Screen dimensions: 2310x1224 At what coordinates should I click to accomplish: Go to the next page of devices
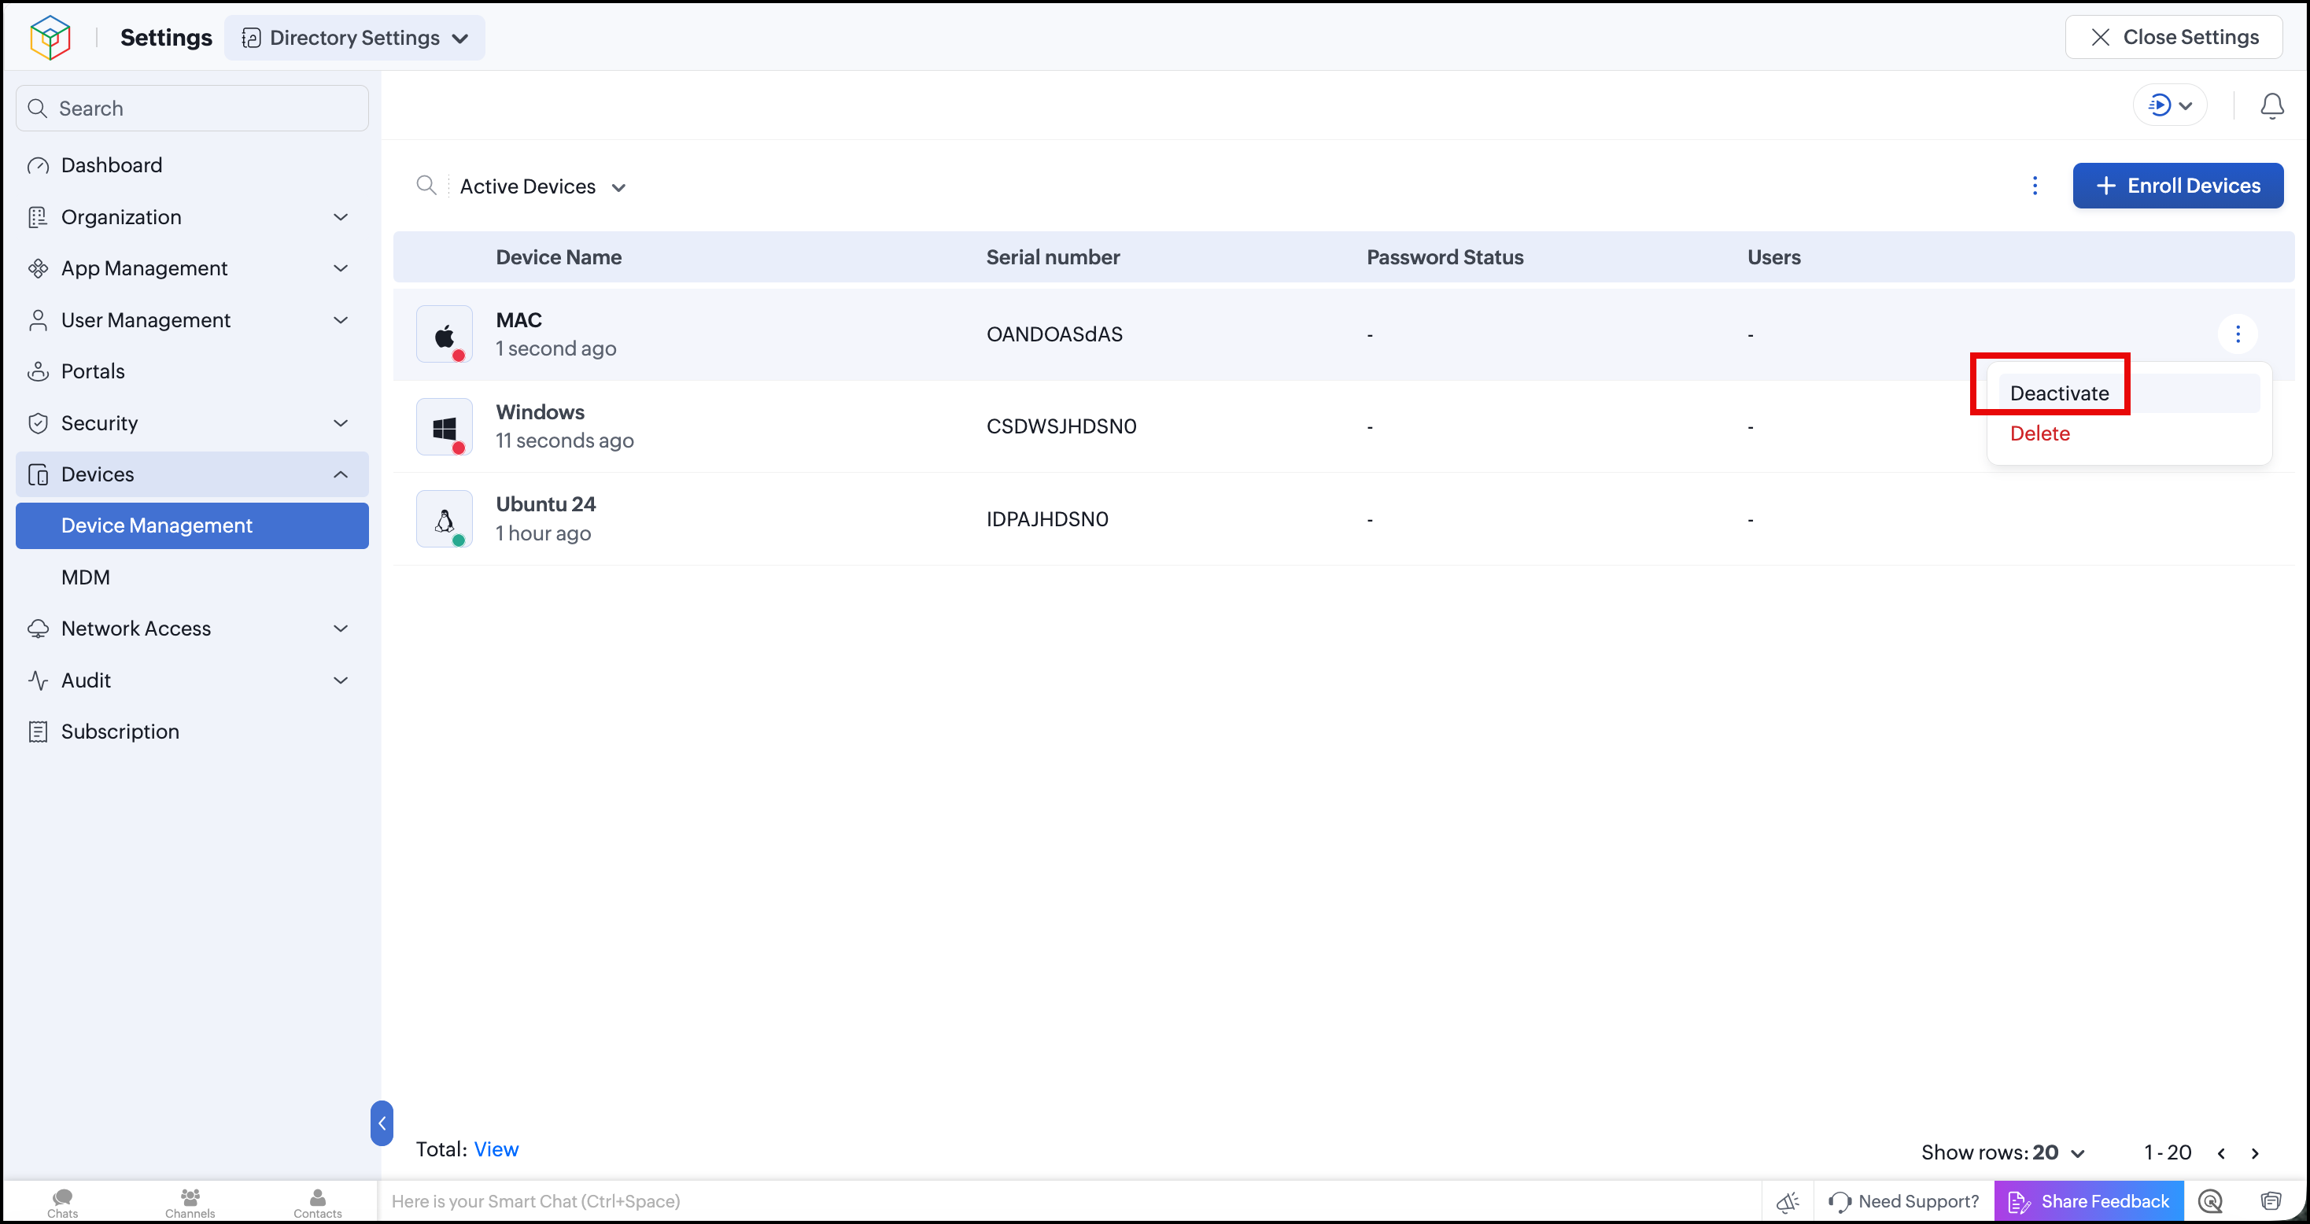[x=2254, y=1153]
